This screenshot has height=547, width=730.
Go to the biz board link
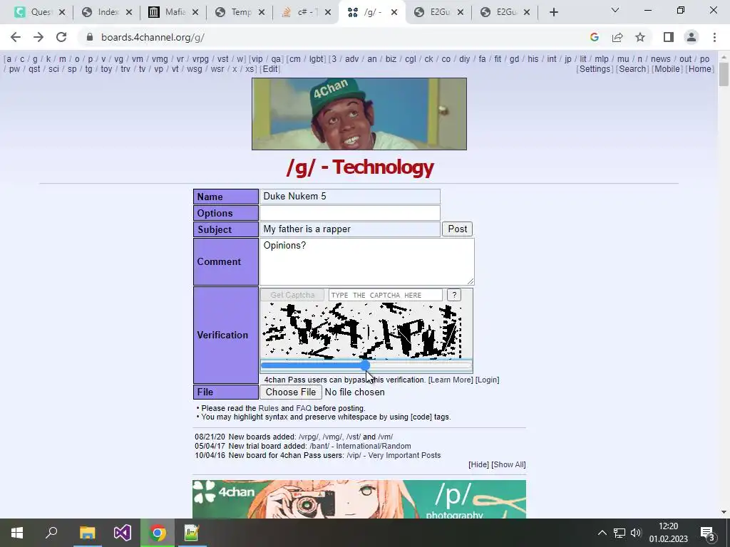coord(391,59)
